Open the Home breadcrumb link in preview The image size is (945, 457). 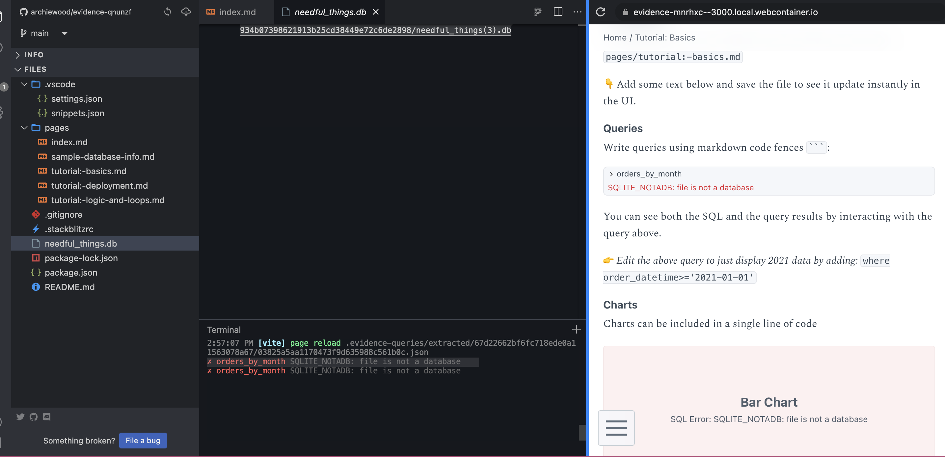tap(614, 38)
